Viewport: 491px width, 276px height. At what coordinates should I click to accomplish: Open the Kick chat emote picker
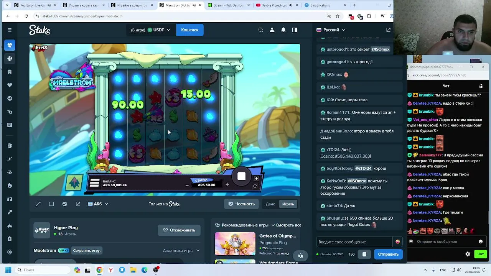pos(481,242)
